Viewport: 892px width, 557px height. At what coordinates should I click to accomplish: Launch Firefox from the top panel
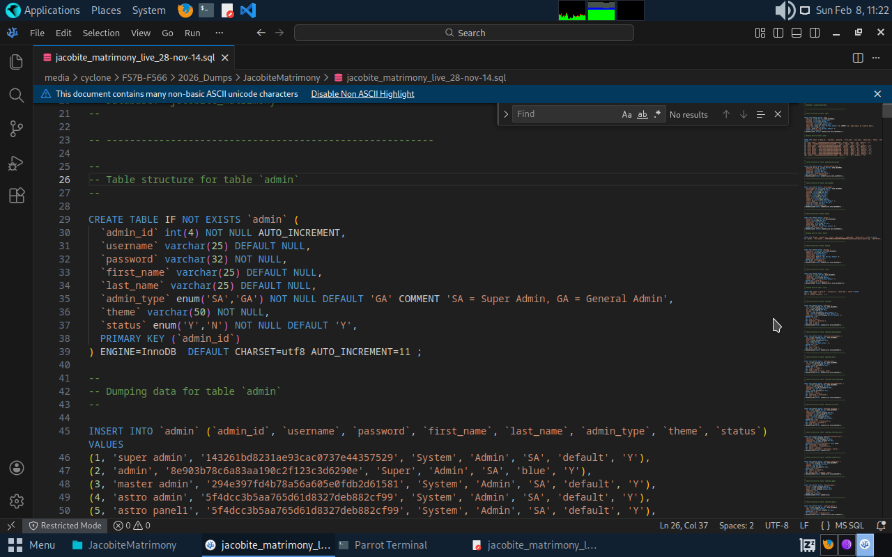(185, 10)
